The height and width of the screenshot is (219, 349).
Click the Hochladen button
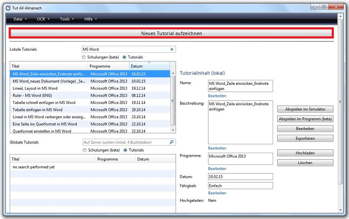[305, 153]
